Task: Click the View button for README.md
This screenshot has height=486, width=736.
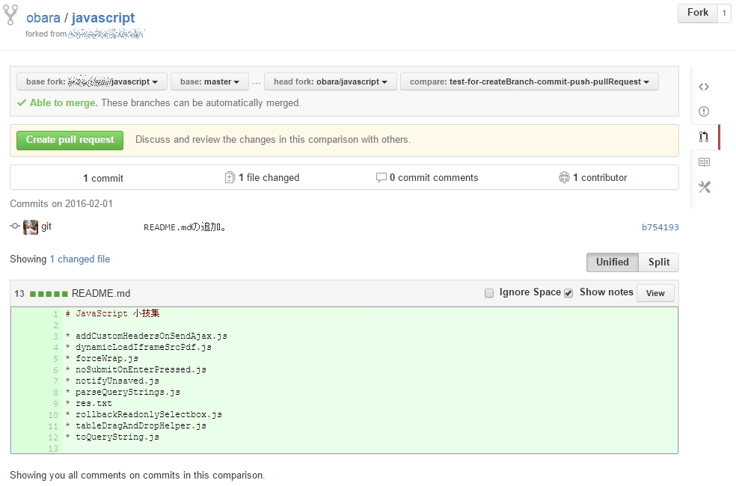Action: click(655, 293)
